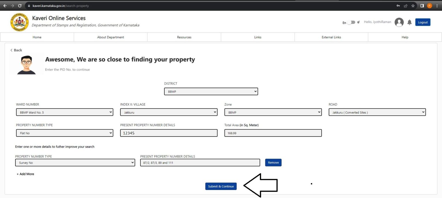442x198 pixels.
Task: Open the Resources menu item
Action: 184,37
